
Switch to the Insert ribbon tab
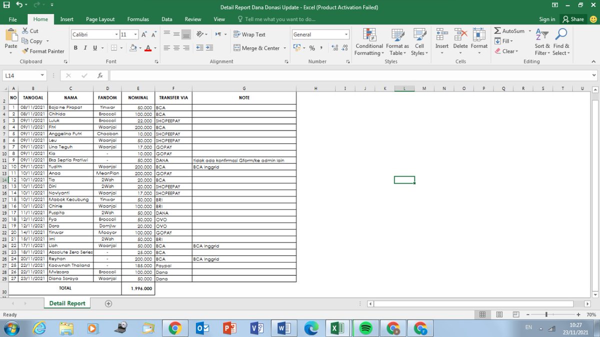tap(67, 19)
